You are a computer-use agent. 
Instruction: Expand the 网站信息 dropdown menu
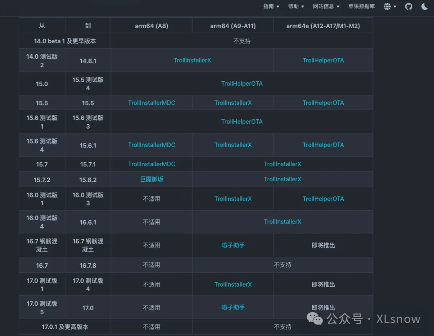[x=326, y=6]
